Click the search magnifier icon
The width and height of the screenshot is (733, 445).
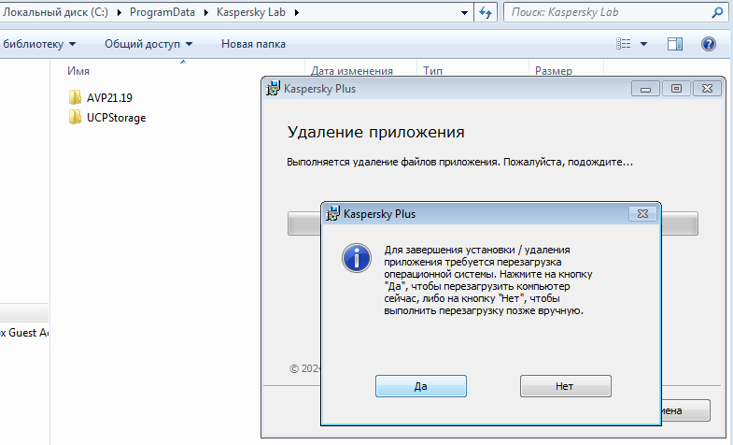click(717, 12)
